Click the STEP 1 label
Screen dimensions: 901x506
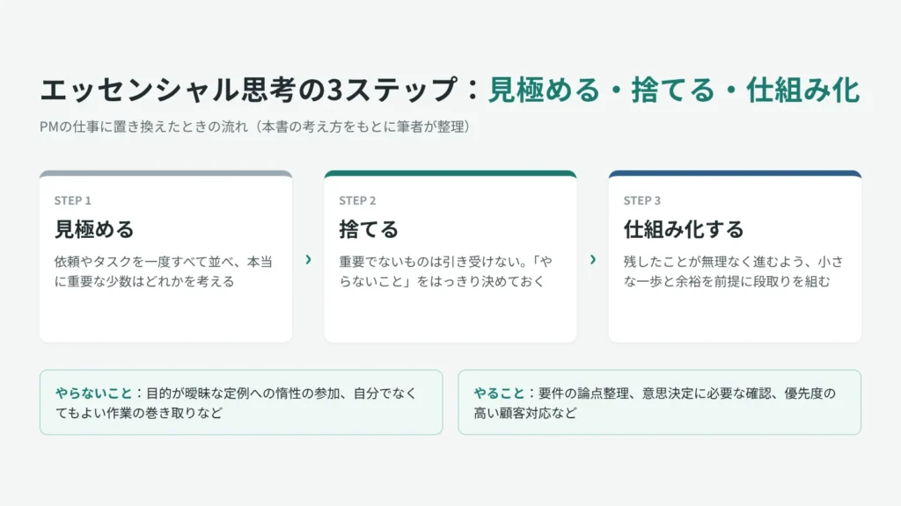pyautogui.click(x=72, y=201)
